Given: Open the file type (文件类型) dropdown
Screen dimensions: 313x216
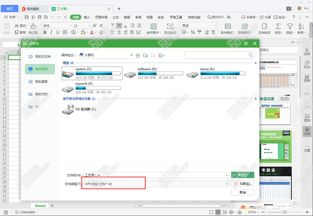Looking at the screenshot, I should [x=227, y=184].
